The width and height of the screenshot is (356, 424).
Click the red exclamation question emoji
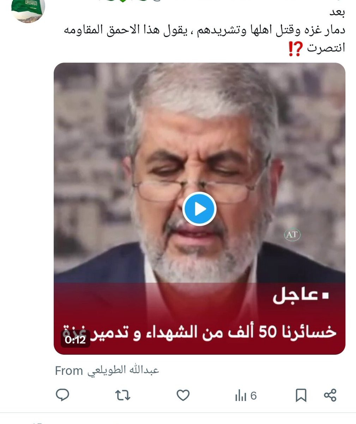coord(296,48)
